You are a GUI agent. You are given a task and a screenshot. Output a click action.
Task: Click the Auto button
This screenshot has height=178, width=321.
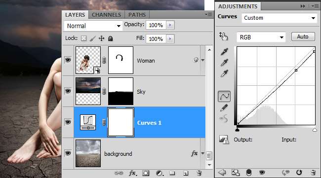[303, 36]
